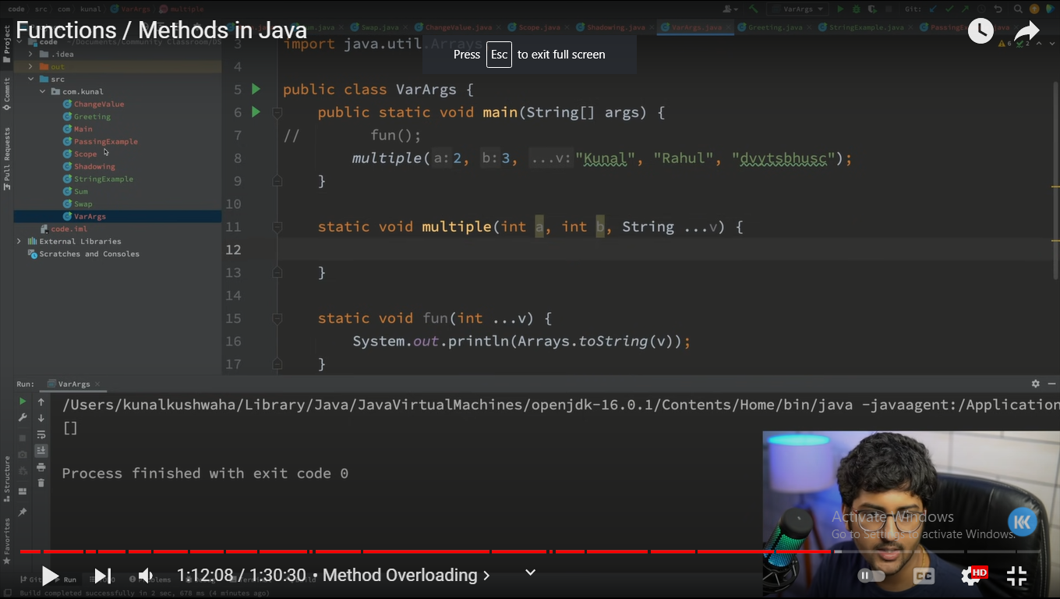1060x599 pixels.
Task: Expand more video controls chevron
Action: coord(530,572)
